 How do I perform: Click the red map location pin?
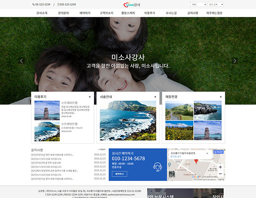[x=196, y=162]
